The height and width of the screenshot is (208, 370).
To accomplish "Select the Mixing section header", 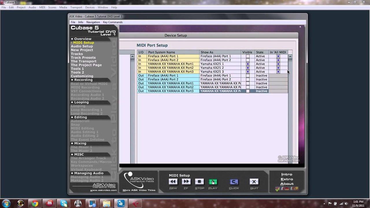I will (x=80, y=143).
